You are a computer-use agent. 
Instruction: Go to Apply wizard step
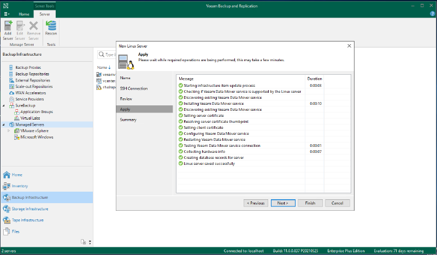(x=144, y=109)
